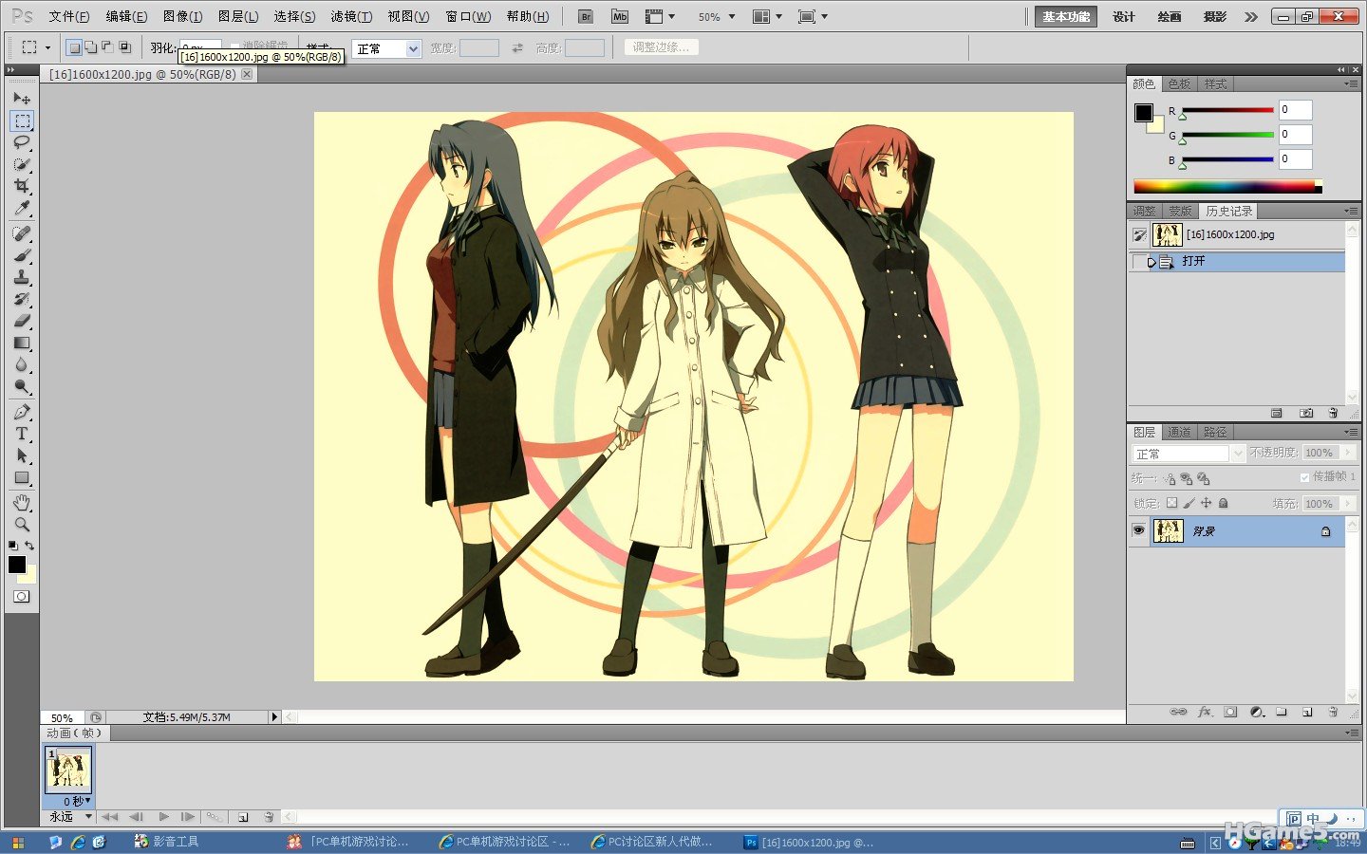The image size is (1367, 854).
Task: Switch to the 色板 tab
Action: pyautogui.click(x=1179, y=84)
